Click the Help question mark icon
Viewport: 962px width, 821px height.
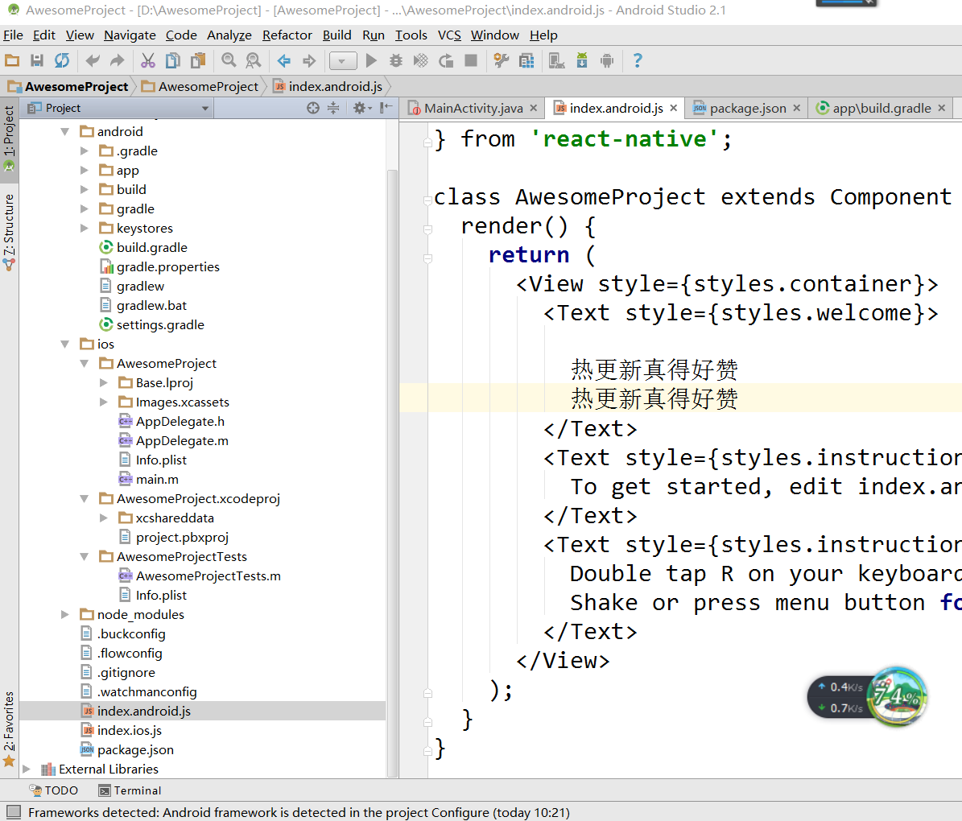coord(638,61)
